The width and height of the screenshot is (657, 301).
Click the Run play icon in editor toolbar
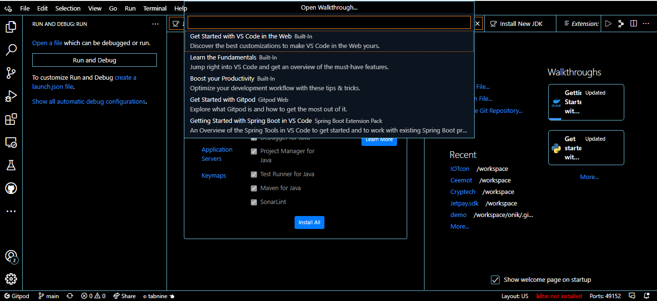608,24
